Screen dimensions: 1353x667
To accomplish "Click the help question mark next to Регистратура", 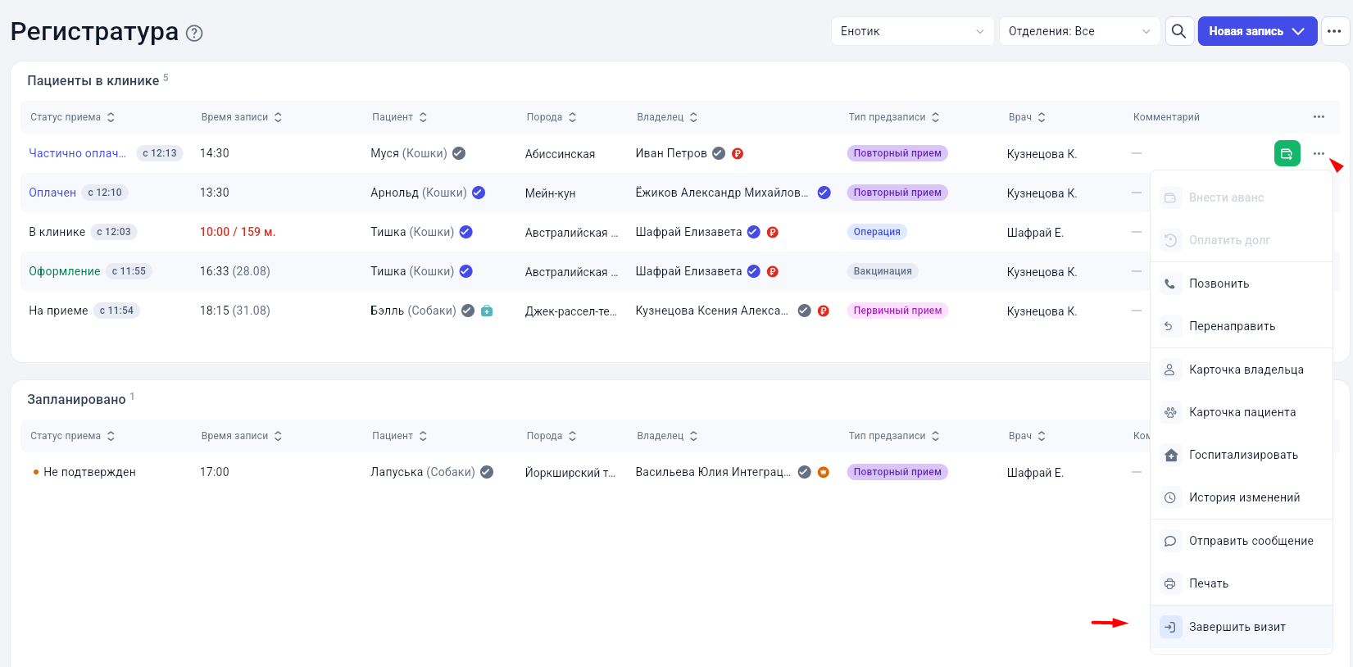I will pyautogui.click(x=194, y=34).
